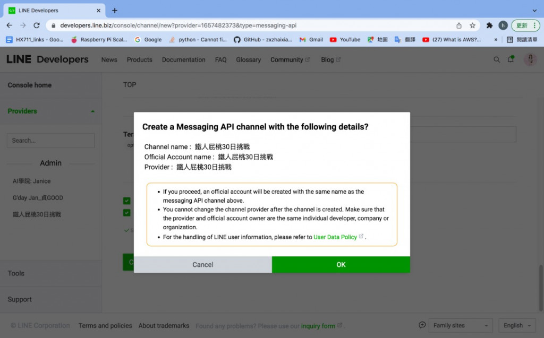Open the 閱讀清單 reading list
Screen dimensions: 544x338
pos(522,39)
